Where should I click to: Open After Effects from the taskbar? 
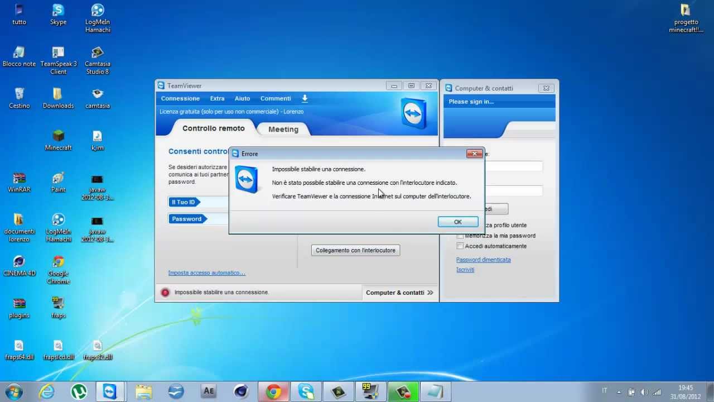(209, 392)
